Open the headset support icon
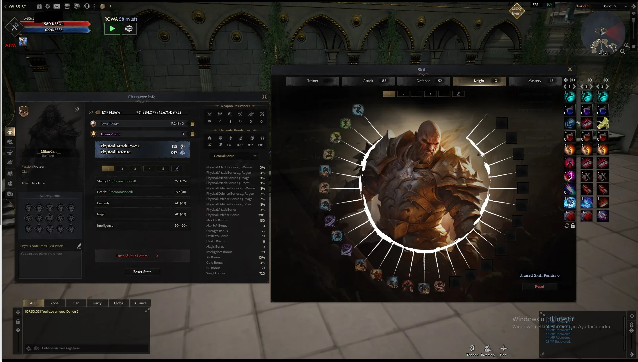The image size is (638, 362). [87, 6]
